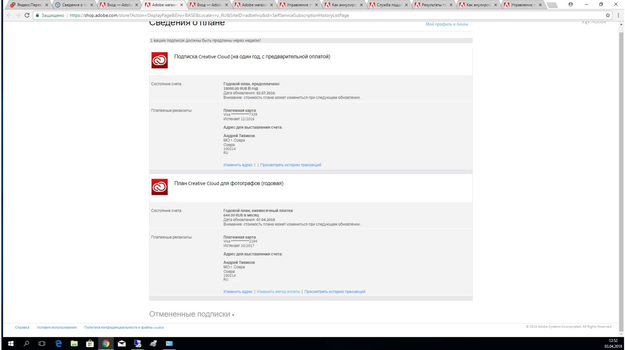Open the blue contact-card icon in the taskbar
This screenshot has width=625, height=350.
[x=169, y=343]
